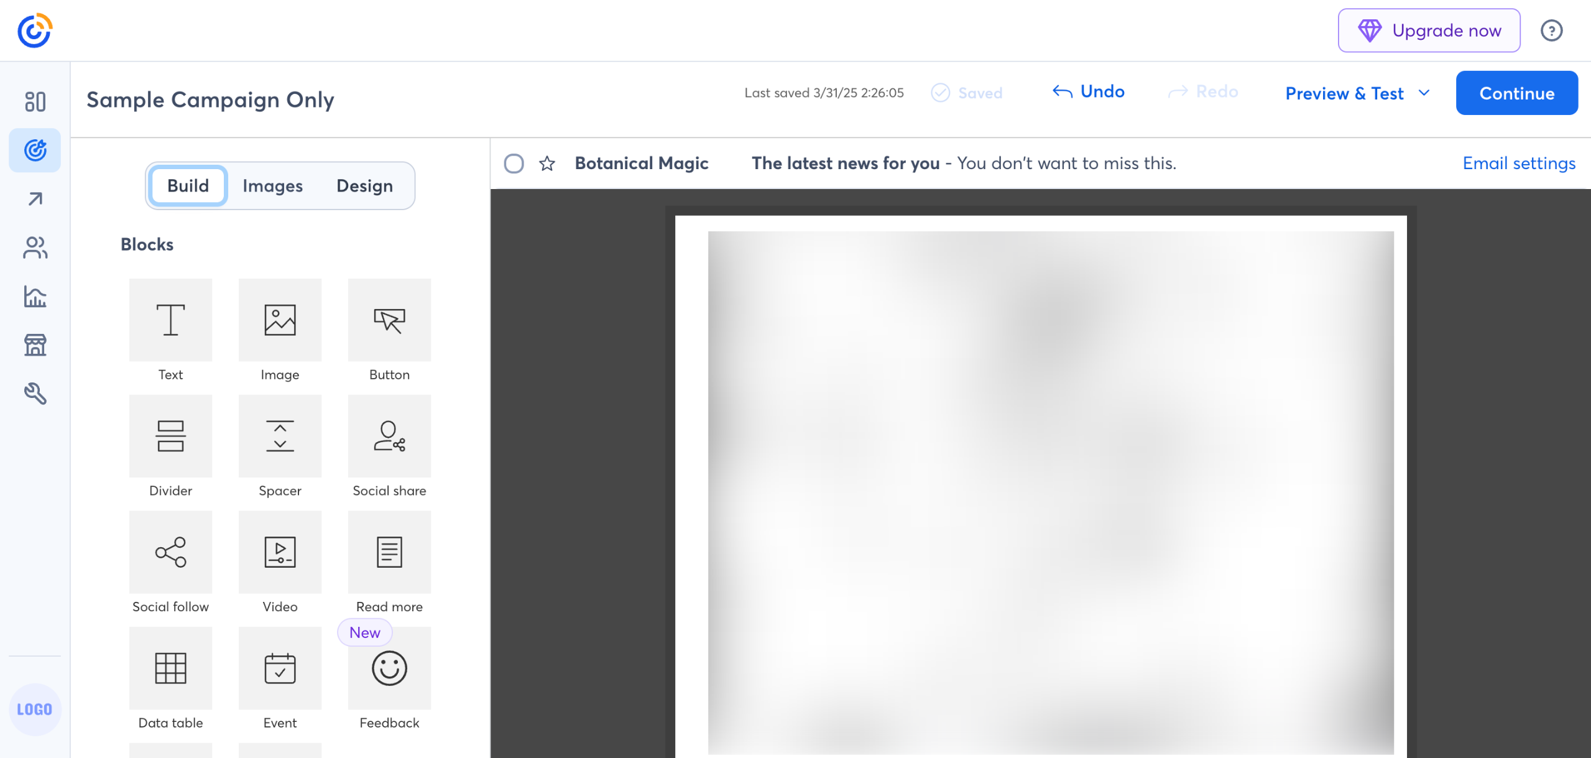Pick the Data table block

click(170, 668)
